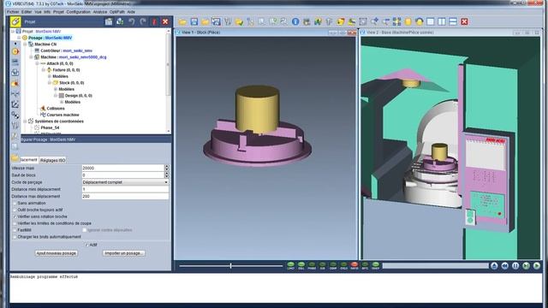Select the Collisions tree item
The height and width of the screenshot is (308, 548).
pos(56,109)
